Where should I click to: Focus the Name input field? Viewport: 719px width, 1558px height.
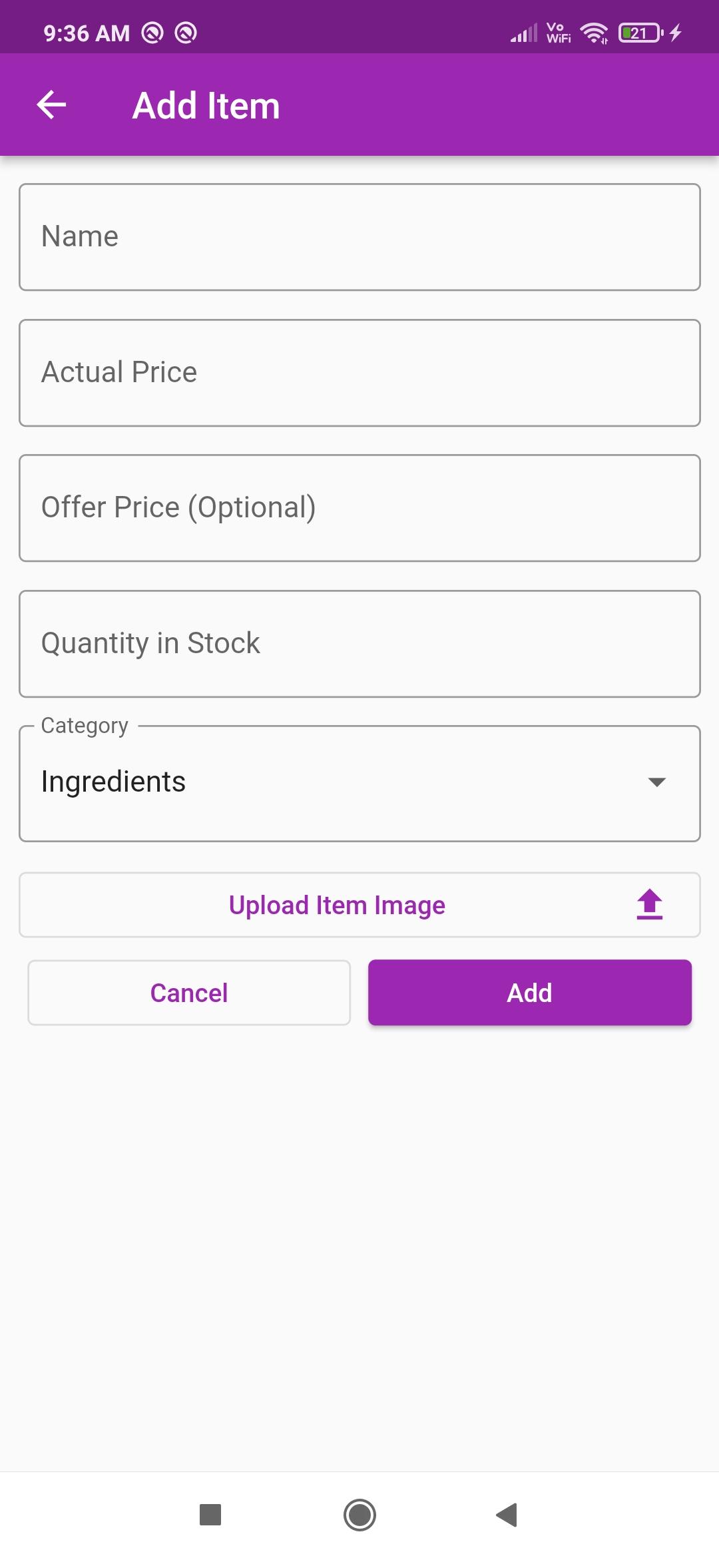359,237
